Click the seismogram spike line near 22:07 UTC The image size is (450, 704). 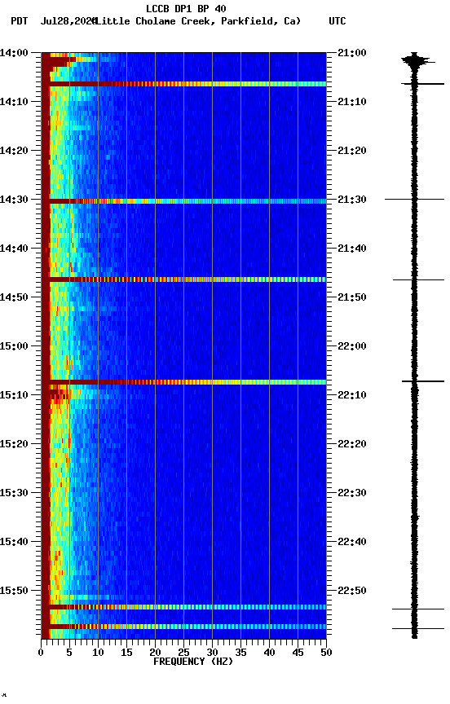click(423, 381)
